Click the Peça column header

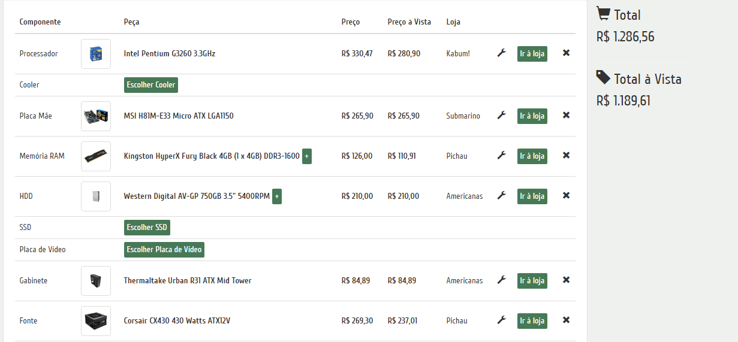132,22
